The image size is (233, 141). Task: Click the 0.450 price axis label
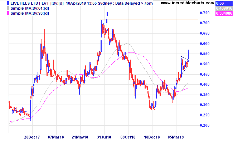[205, 74]
